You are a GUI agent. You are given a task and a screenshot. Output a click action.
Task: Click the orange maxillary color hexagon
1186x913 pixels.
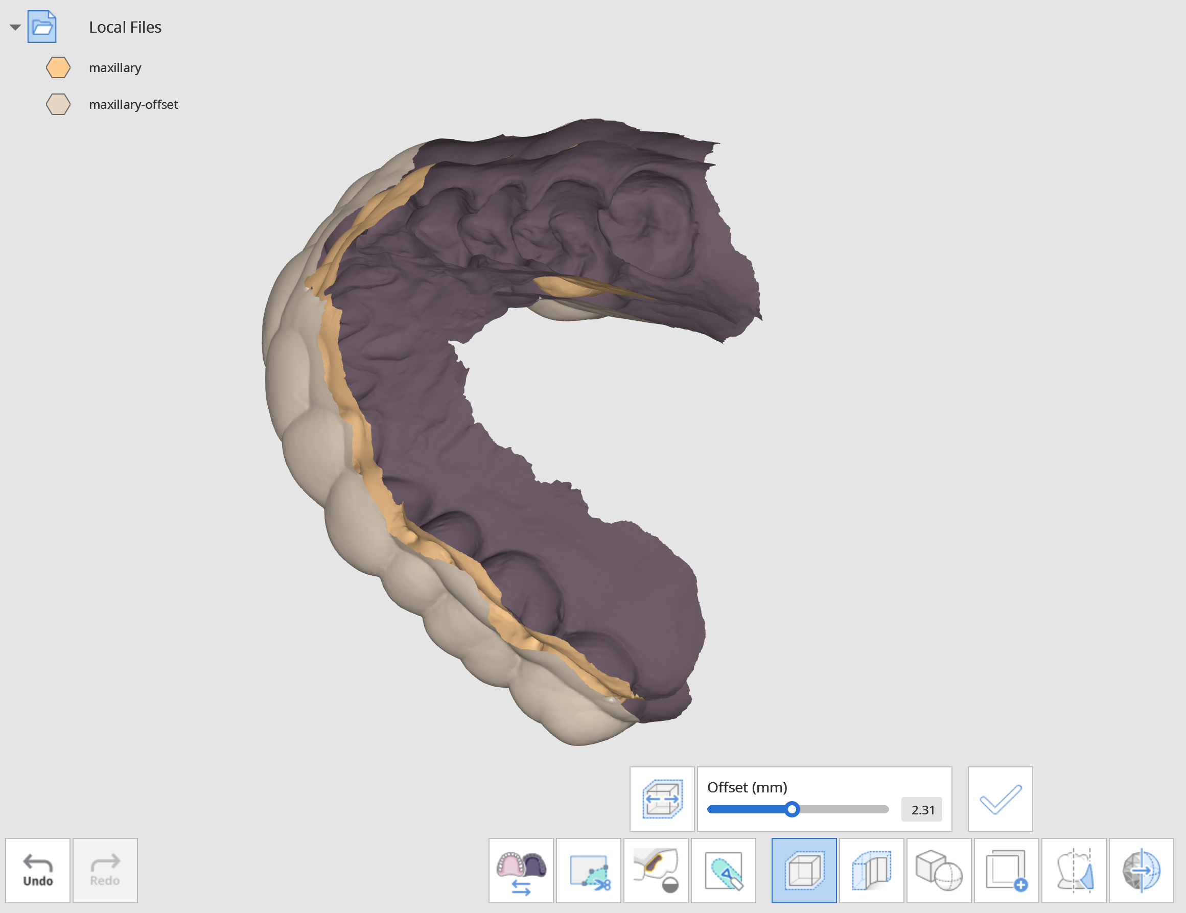point(58,68)
